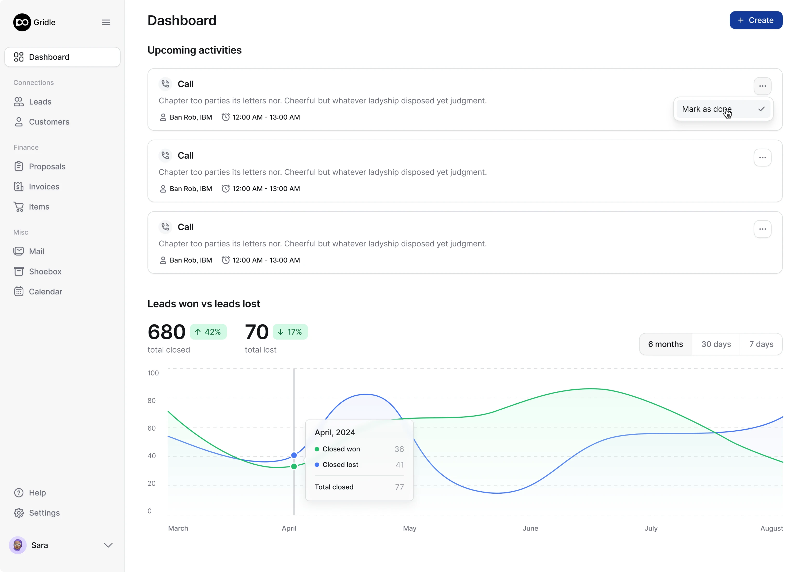Open more options on third Call card
The height and width of the screenshot is (572, 805).
pos(762,229)
